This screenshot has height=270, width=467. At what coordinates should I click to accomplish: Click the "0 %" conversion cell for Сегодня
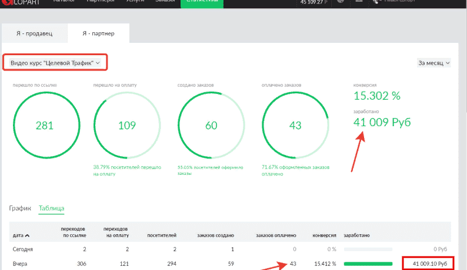(x=332, y=249)
